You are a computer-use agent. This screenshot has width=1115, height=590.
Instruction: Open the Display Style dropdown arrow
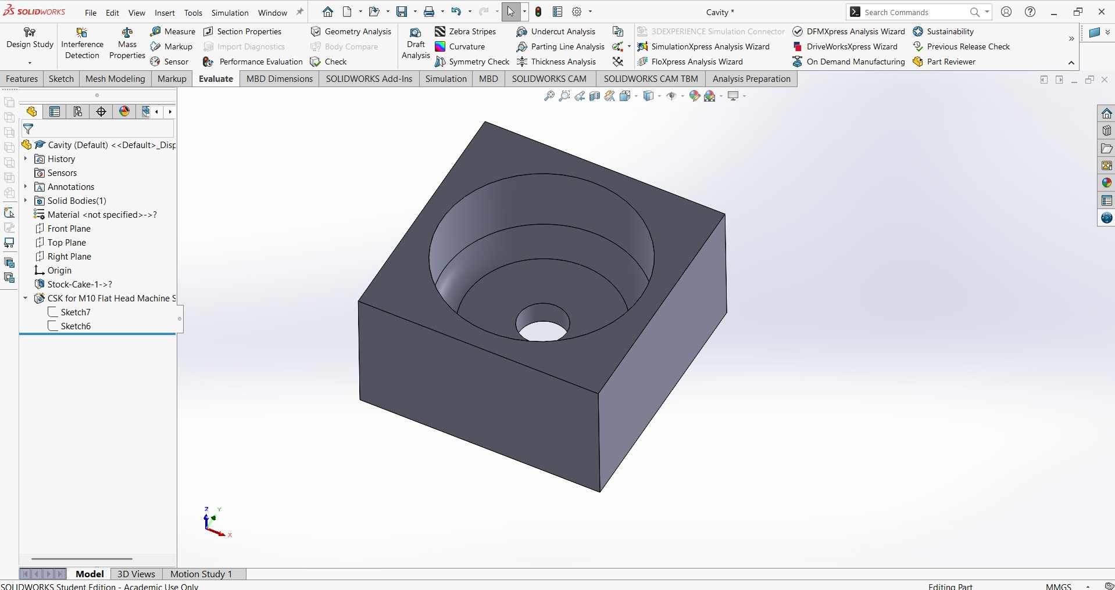click(x=659, y=96)
